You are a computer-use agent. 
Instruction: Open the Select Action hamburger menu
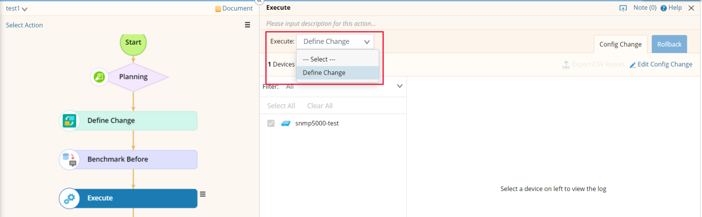247,25
